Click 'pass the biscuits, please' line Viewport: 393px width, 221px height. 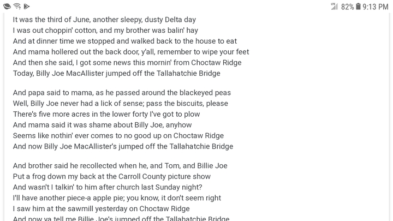click(x=120, y=104)
